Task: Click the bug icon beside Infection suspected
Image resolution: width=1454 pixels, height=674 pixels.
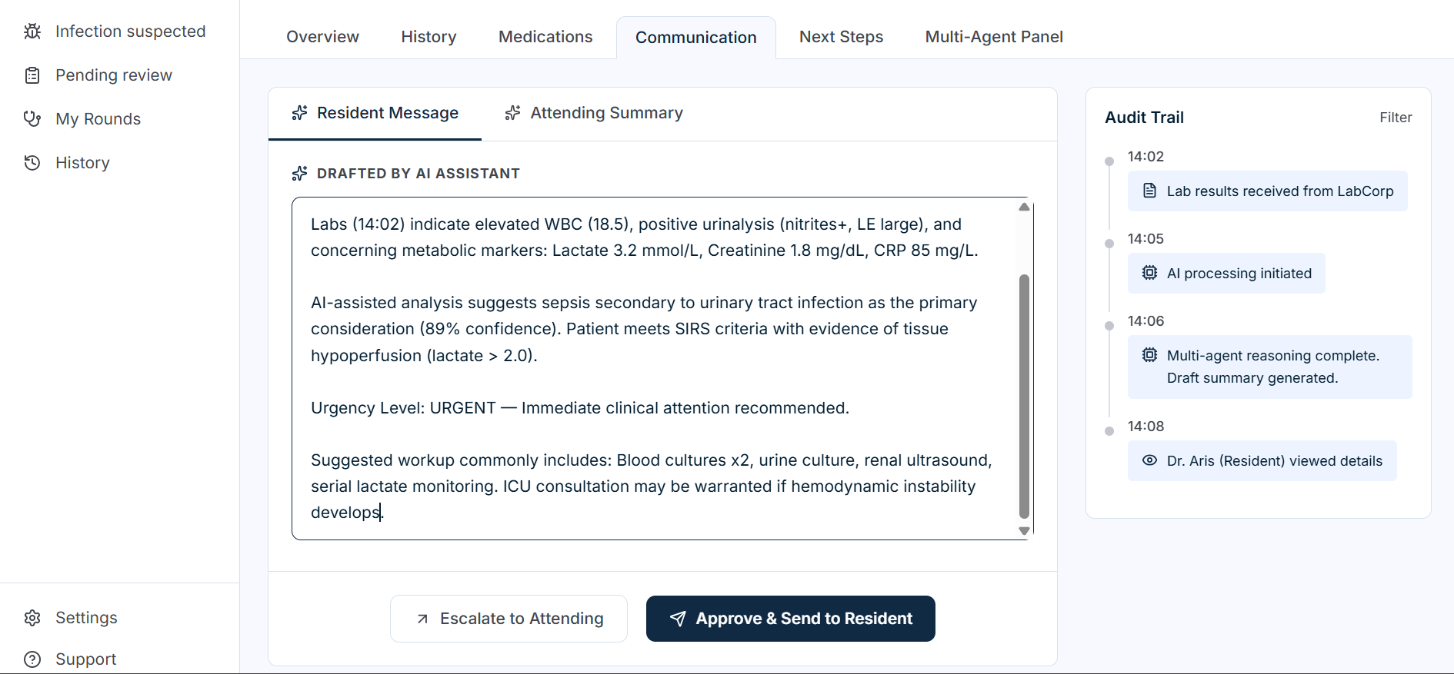Action: (x=32, y=32)
